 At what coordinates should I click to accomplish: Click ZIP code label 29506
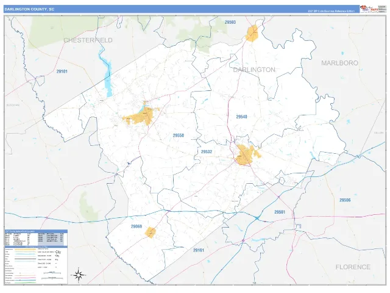(345, 200)
